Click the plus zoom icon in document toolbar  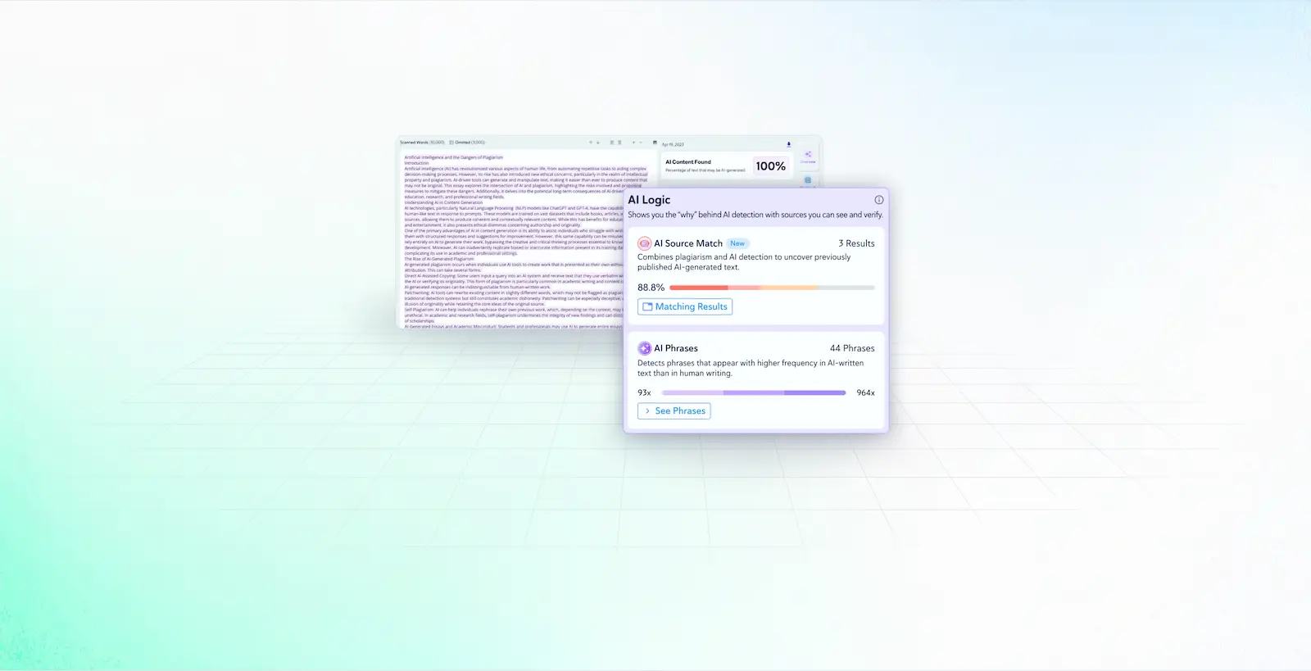pos(633,143)
